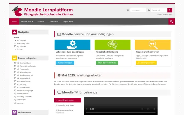Click the Kurs beantragen button
This screenshot has width=184, height=115.
[65, 63]
